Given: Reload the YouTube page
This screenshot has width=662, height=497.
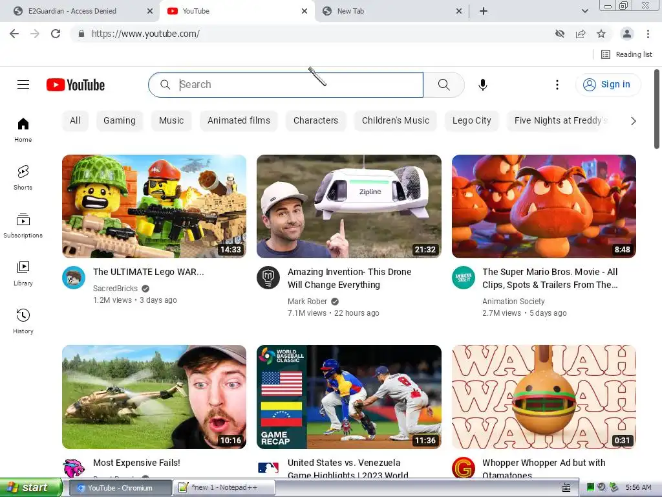Looking at the screenshot, I should coord(56,34).
